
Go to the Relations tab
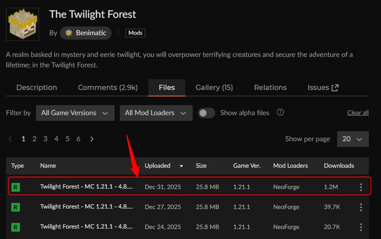(270, 88)
